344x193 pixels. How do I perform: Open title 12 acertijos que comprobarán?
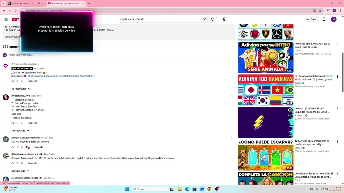pos(311,143)
